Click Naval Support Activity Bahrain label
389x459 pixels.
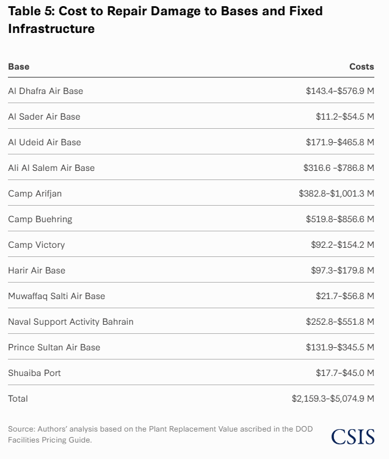[x=71, y=322]
